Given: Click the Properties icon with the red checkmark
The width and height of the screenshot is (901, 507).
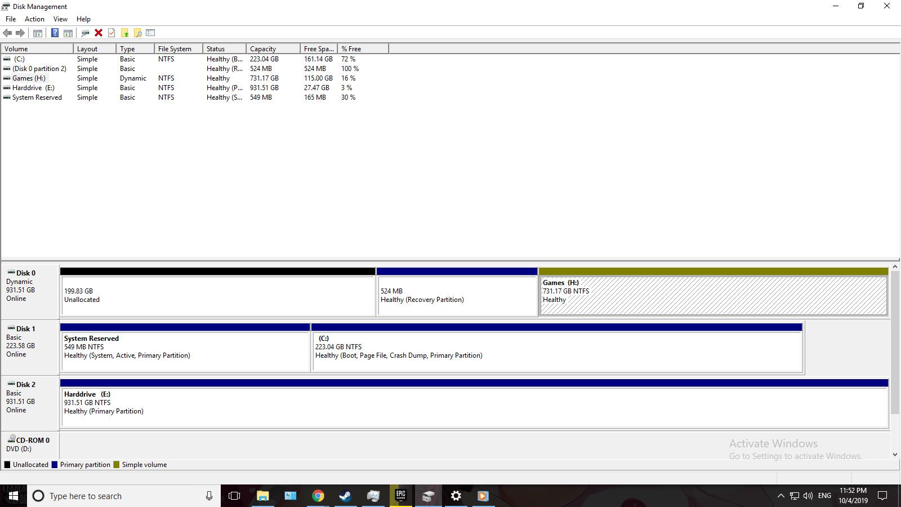Looking at the screenshot, I should coord(111,33).
